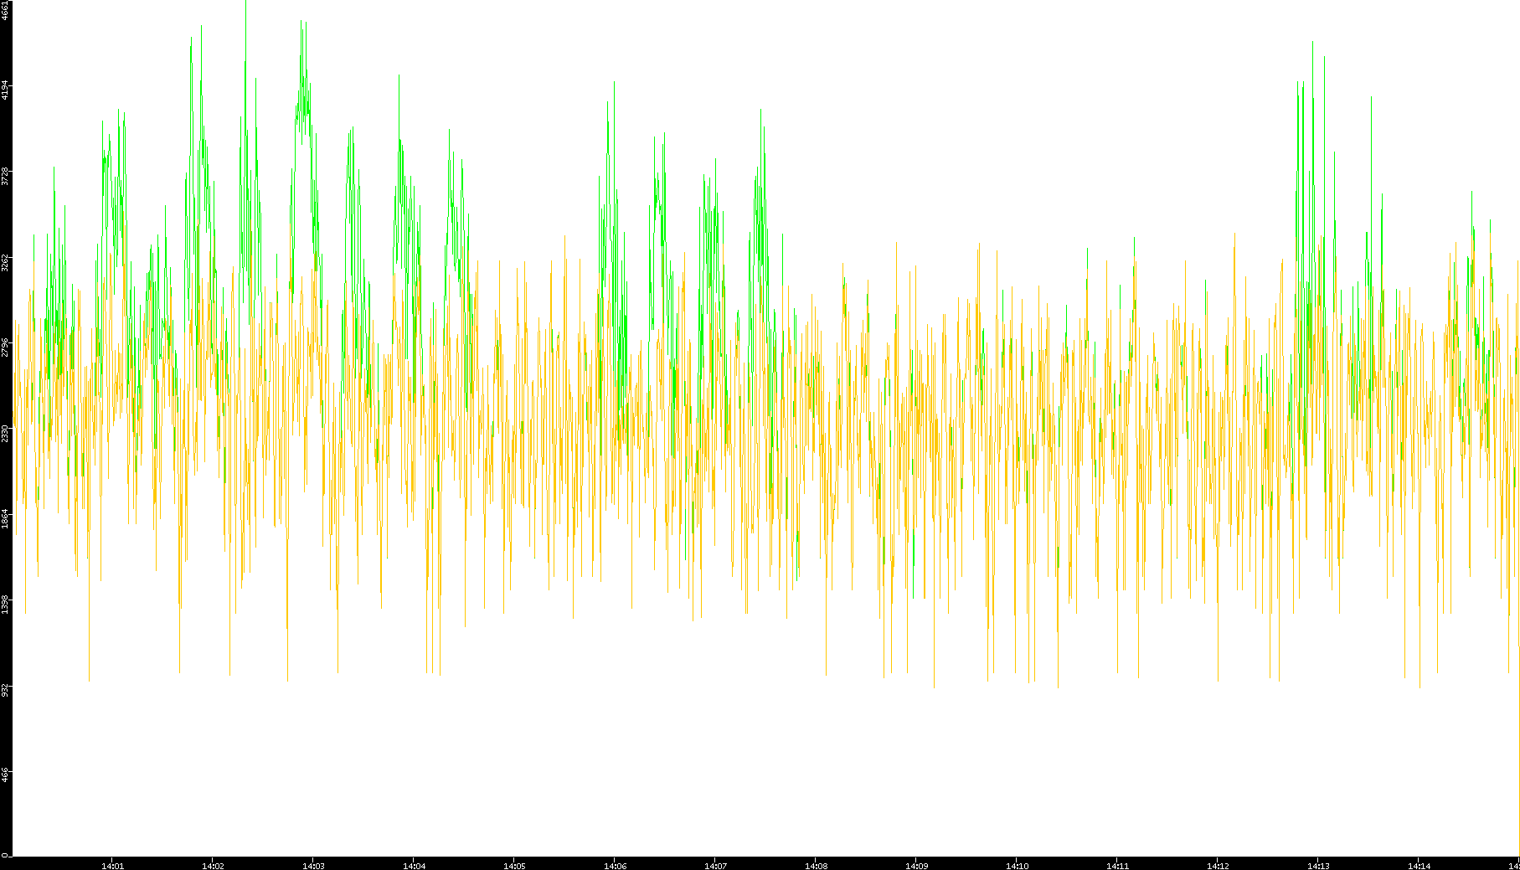Viewport: 1520px width, 870px height.
Task: Click the 14:05 timestamp label
Action: [514, 866]
